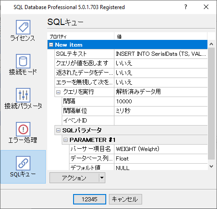Click the INSERT INTO SerialData value cell
Screen dimensions: 217x209
coord(161,54)
